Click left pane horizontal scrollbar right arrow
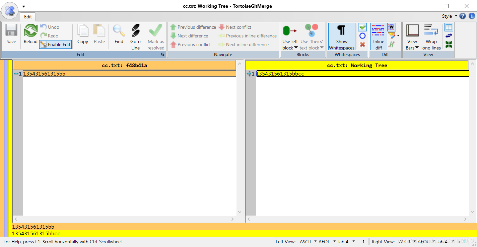The height and width of the screenshot is (247, 477). 232,219
